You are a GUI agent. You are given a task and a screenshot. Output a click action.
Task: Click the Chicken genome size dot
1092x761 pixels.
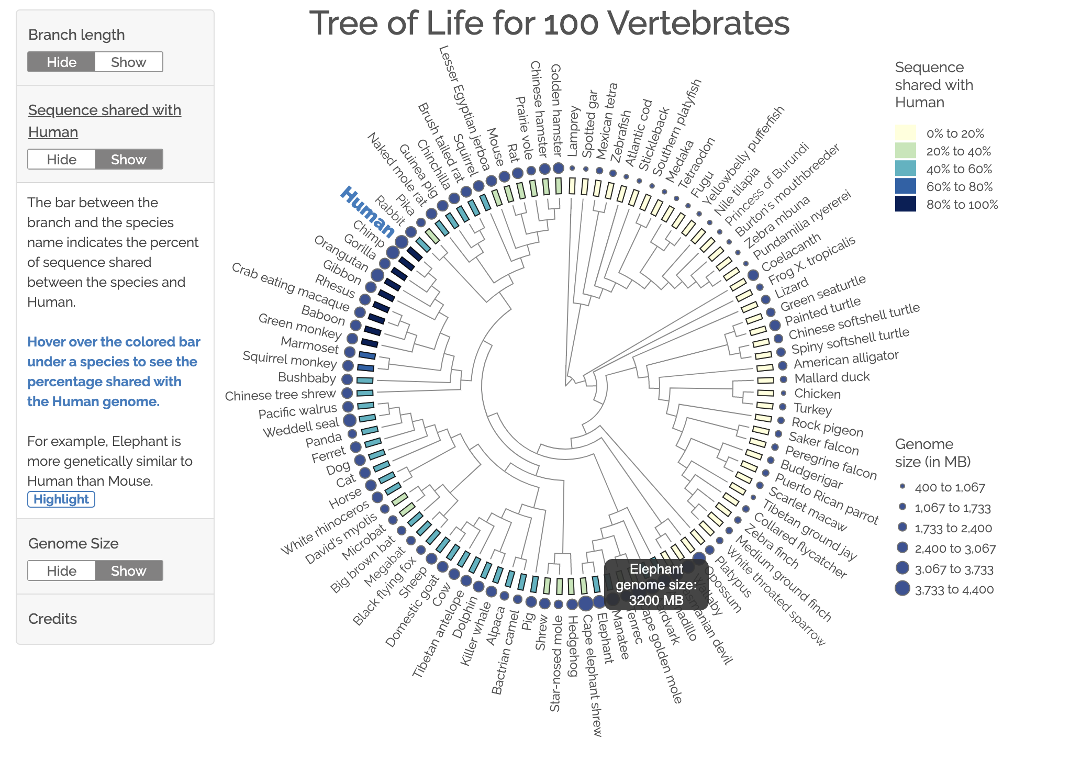point(783,393)
